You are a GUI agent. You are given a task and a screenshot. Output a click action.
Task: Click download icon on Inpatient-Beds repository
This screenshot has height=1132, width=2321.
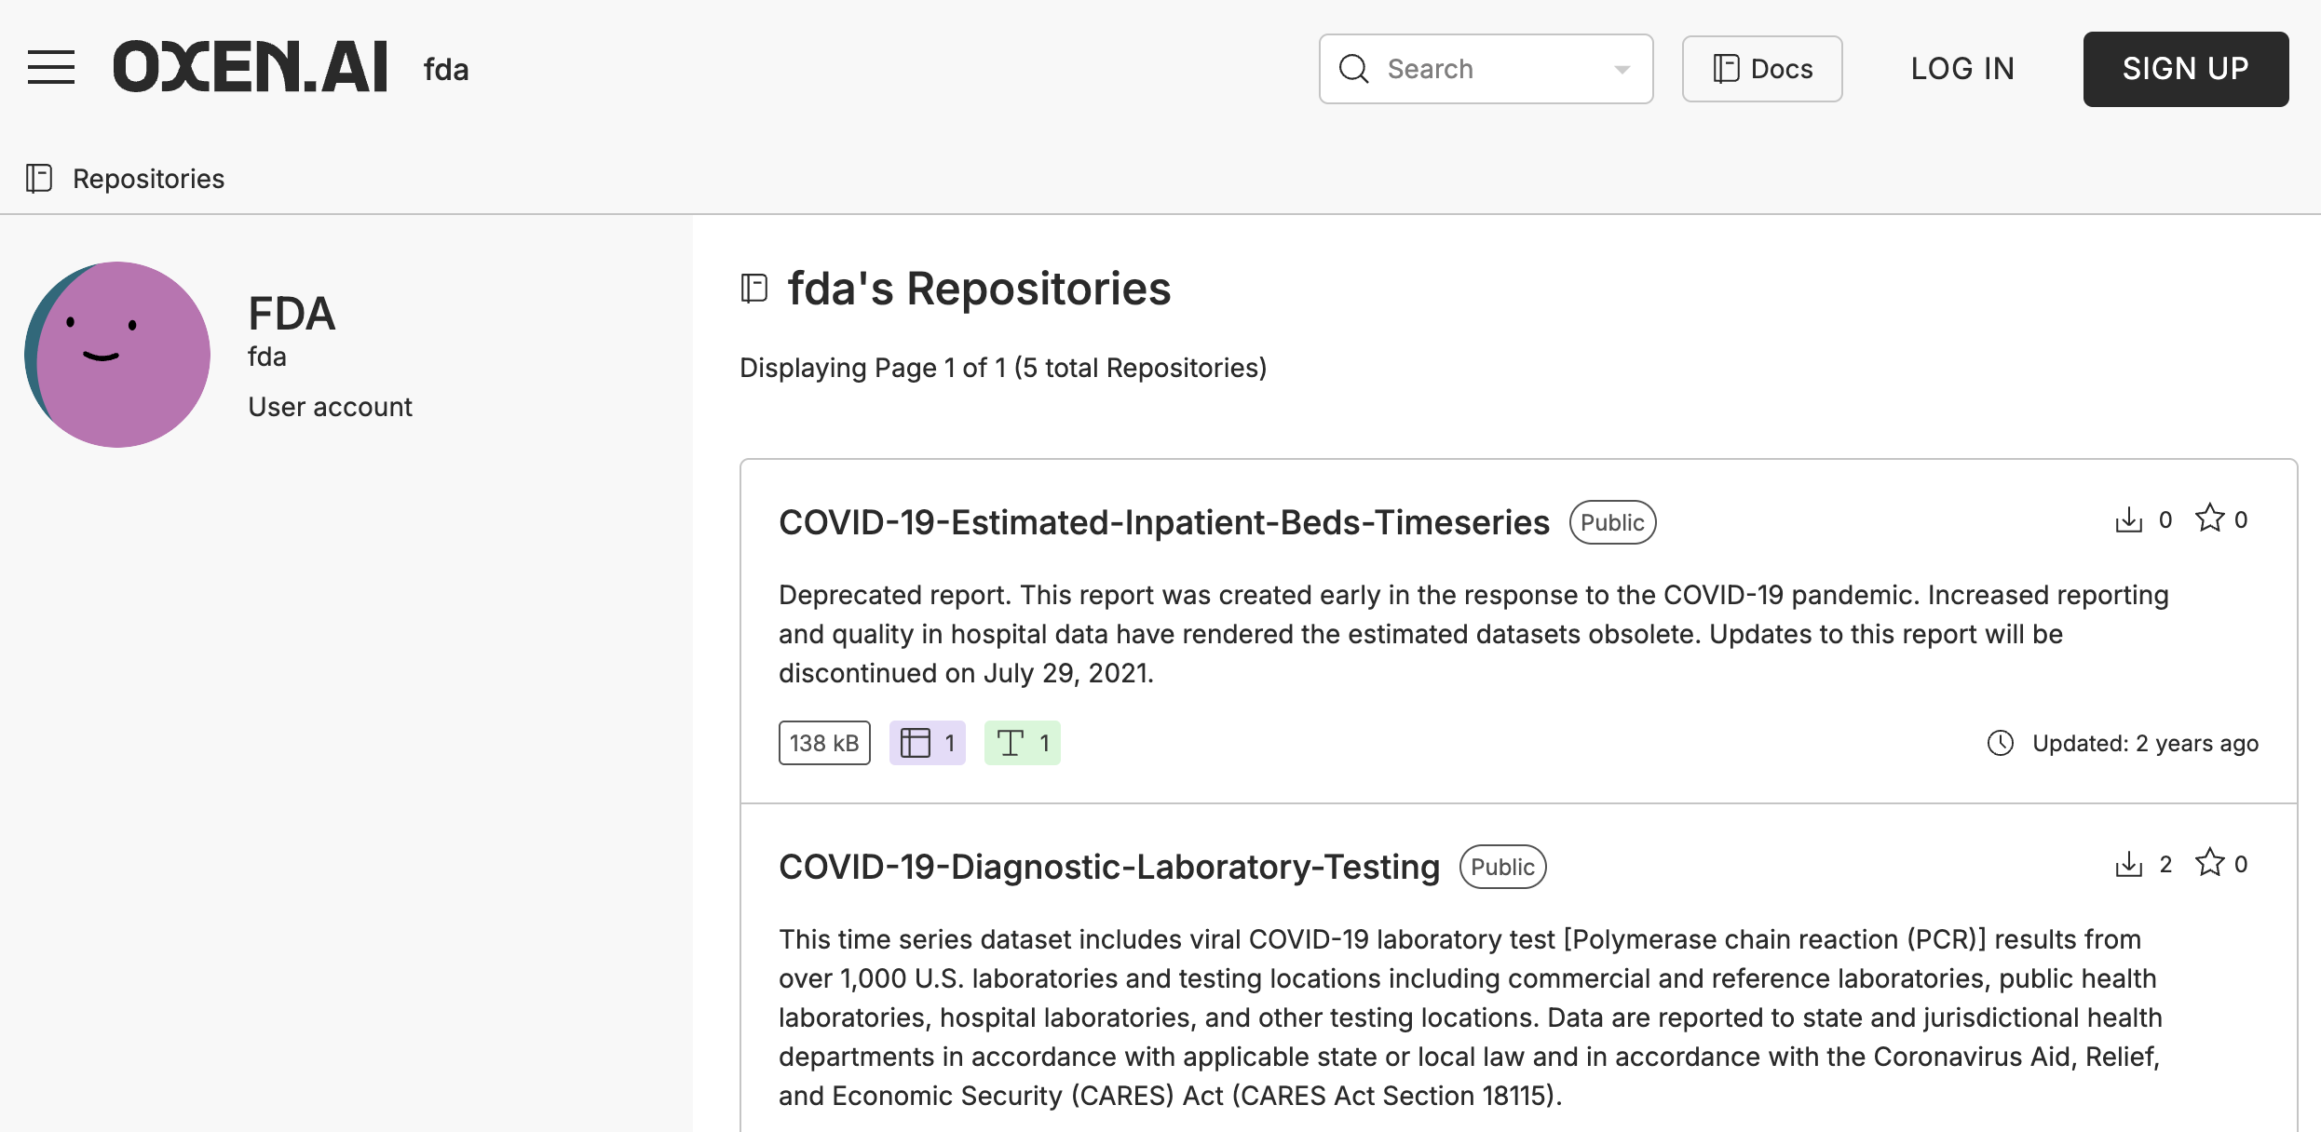click(x=2128, y=519)
